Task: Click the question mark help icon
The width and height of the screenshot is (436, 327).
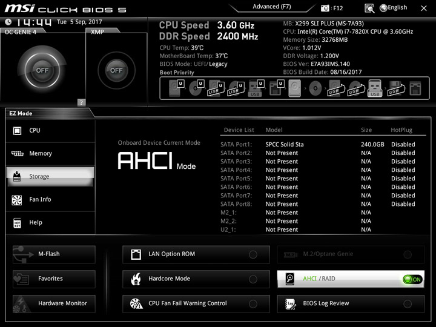Action: pyautogui.click(x=81, y=102)
